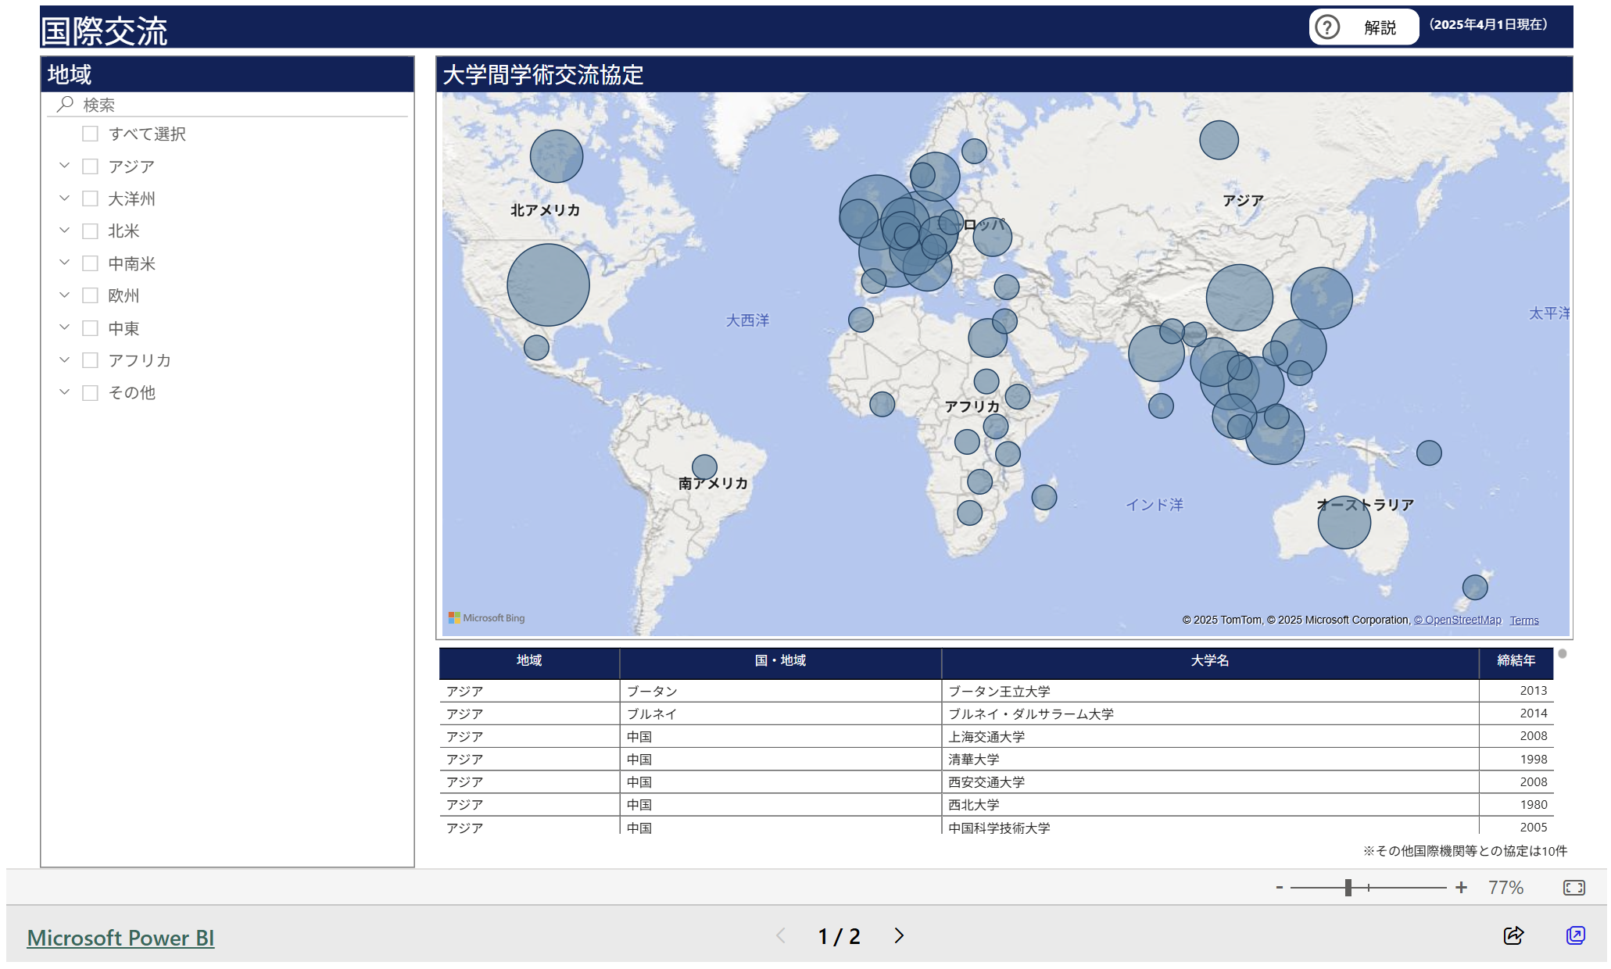This screenshot has height=969, width=1611.
Task: Tick the アジア region checkbox
Action: 91,166
